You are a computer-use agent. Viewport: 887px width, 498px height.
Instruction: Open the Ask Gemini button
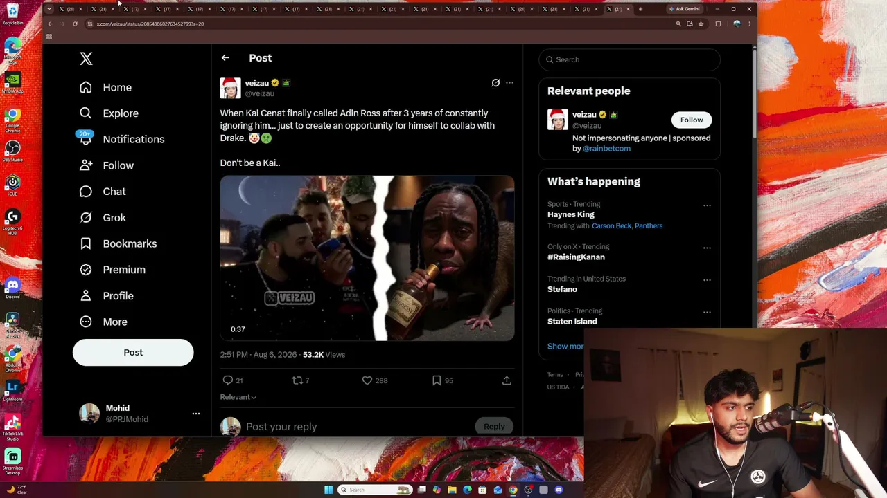(x=685, y=9)
